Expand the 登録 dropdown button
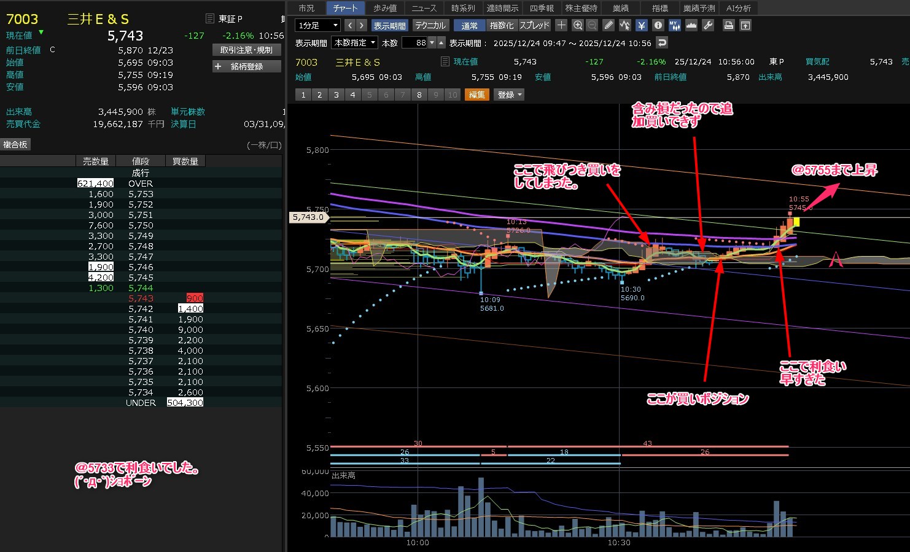This screenshot has height=552, width=910. coord(510,95)
